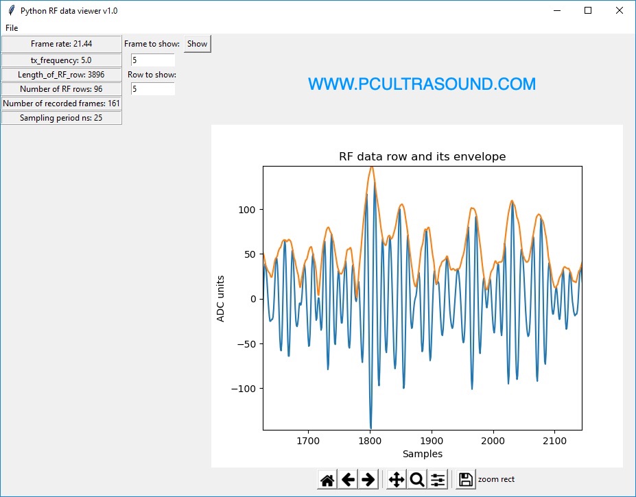Open Configure subplots settings

[x=438, y=480]
